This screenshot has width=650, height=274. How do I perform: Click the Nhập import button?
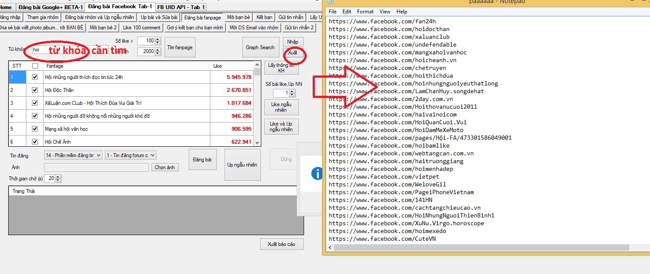point(293,42)
